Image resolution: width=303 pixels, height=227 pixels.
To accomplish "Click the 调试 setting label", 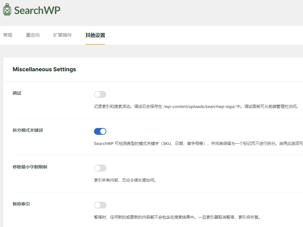I will pos(17,93).
